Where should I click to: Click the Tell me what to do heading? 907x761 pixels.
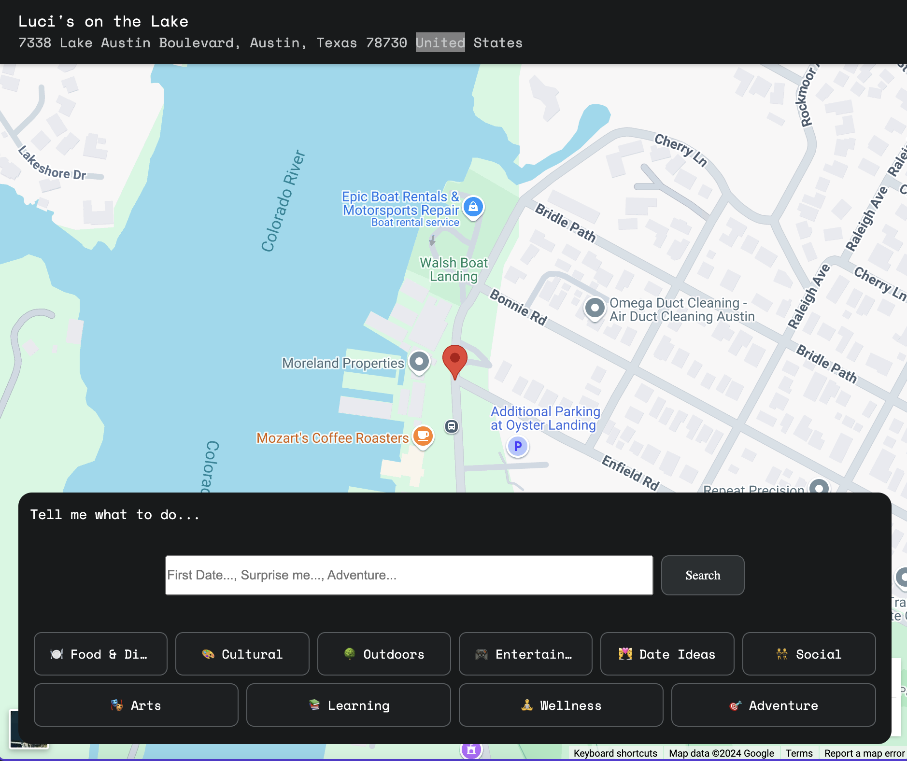pos(115,515)
